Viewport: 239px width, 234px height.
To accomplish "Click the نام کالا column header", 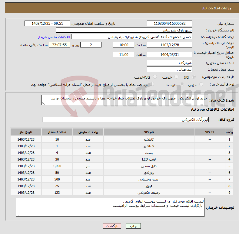I will (149, 132).
